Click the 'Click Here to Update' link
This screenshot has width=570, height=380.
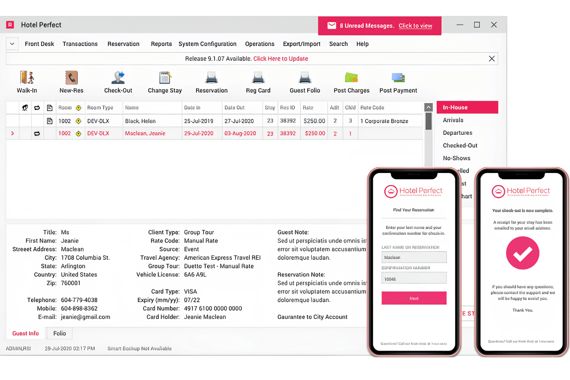(x=281, y=59)
